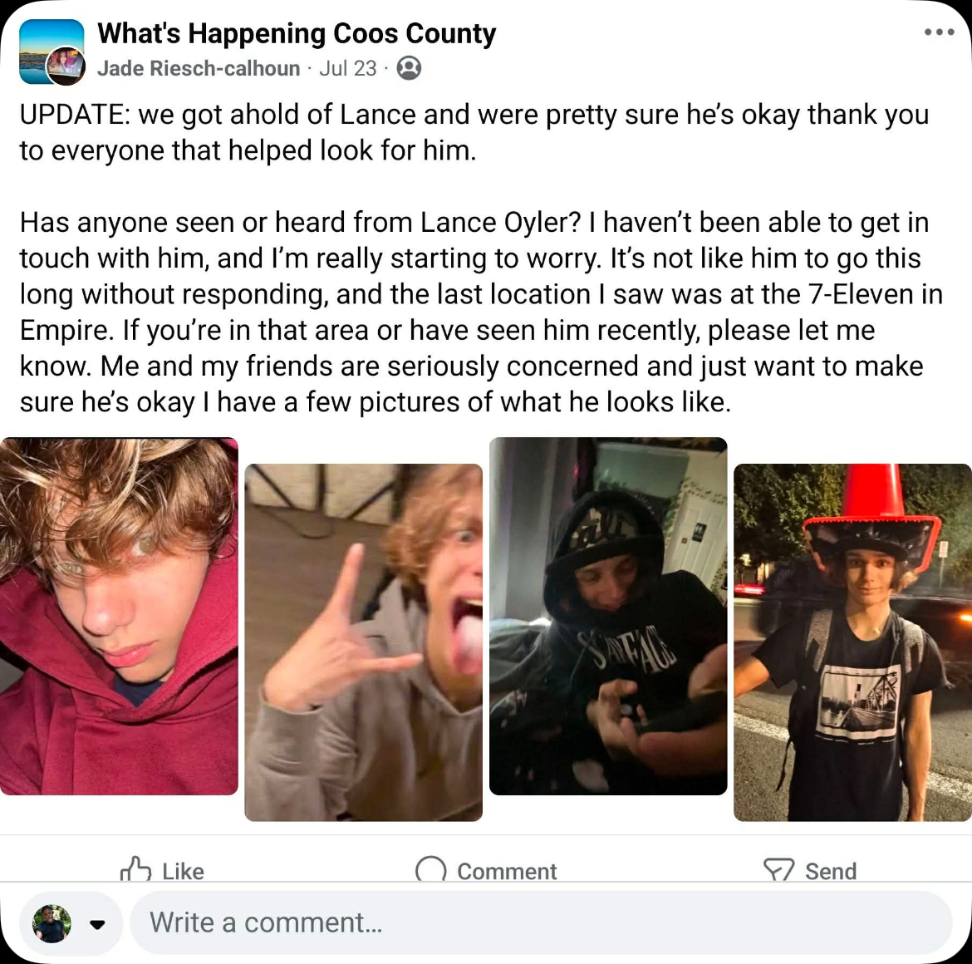Click the Jul 23 post timestamp

(348, 67)
